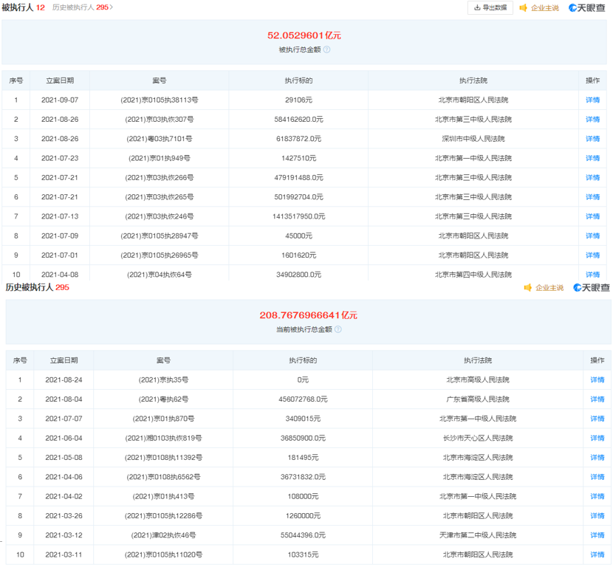Open 详情 for case (2021)津02执恢46号

click(597, 535)
